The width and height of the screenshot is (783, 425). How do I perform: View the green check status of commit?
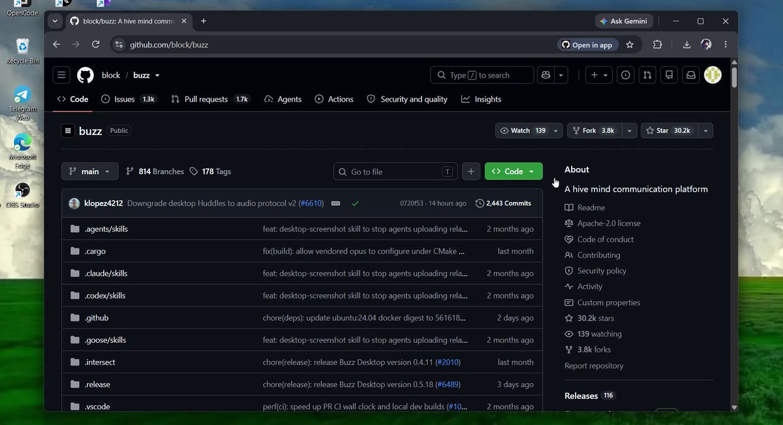point(355,203)
